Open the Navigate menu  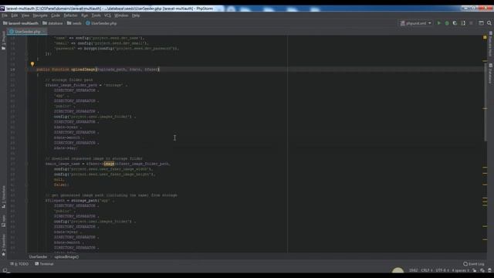coord(40,15)
